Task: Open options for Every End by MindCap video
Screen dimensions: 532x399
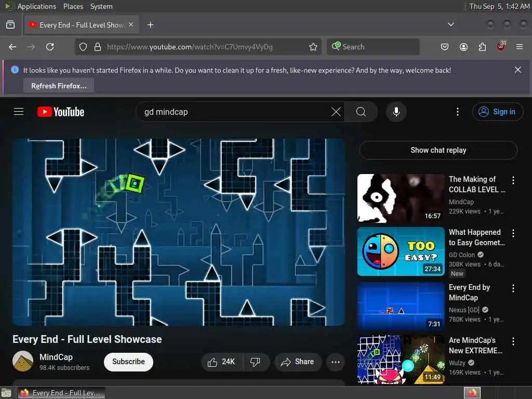Action: point(513,288)
